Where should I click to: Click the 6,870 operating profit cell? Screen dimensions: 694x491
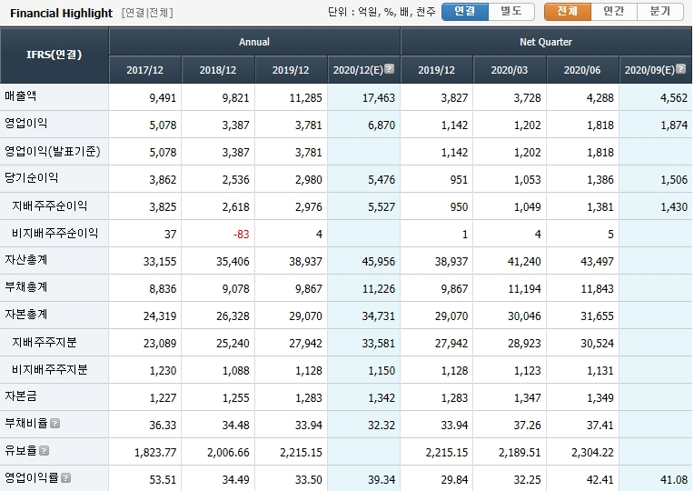[x=364, y=125]
